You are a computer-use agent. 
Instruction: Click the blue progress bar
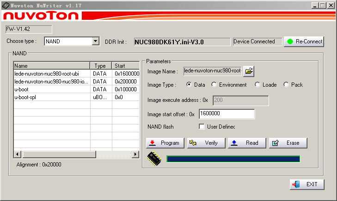point(233,159)
